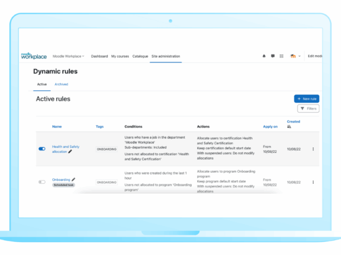Viewport: 341px width, 255px height.
Task: Open actions menu for Health and Safety rule
Action: (313, 149)
